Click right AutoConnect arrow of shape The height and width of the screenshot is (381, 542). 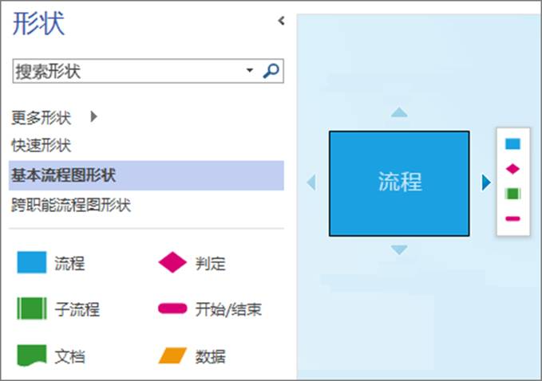point(486,183)
